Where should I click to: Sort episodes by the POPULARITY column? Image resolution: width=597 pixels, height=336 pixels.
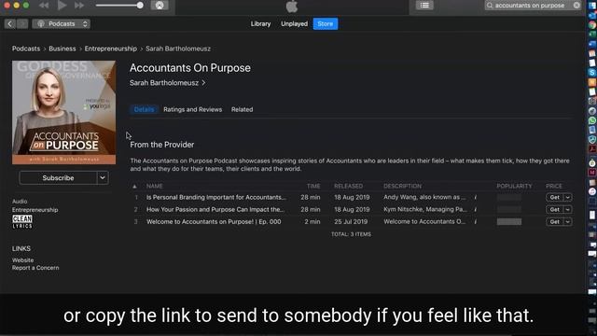[514, 187]
